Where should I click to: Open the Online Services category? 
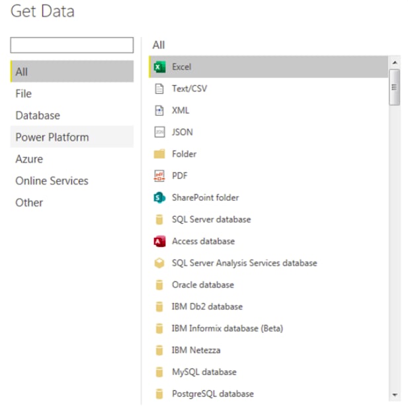pyautogui.click(x=72, y=181)
